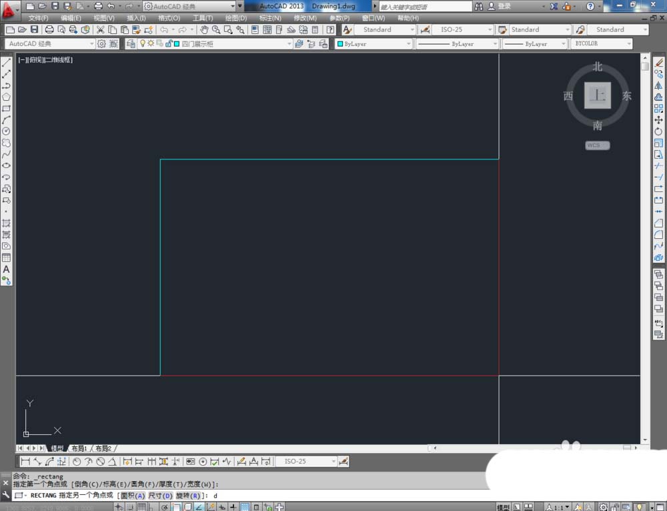Toggle Grid display in status bar
Screen dimensions: 667x511
click(141, 507)
